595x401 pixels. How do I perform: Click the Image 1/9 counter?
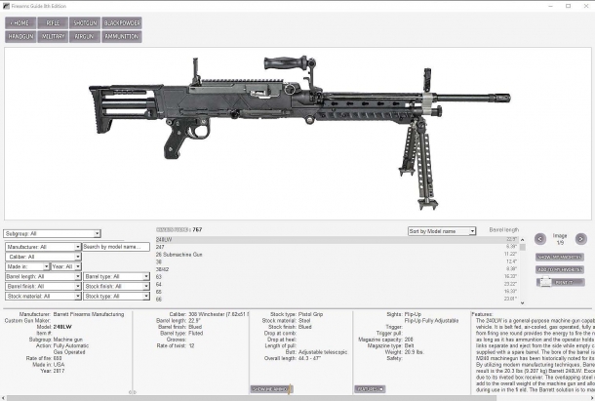(560, 239)
